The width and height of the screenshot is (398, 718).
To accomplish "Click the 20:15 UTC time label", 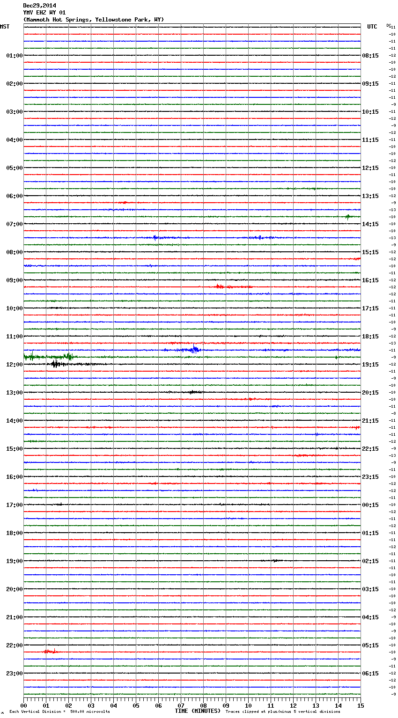I will [370, 393].
